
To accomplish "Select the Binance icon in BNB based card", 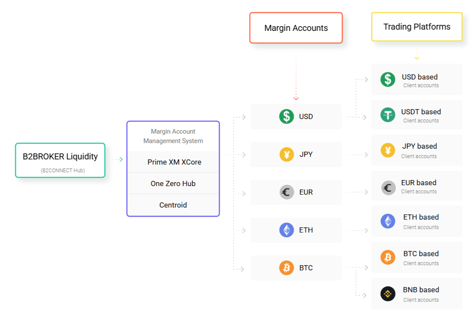I will point(388,294).
